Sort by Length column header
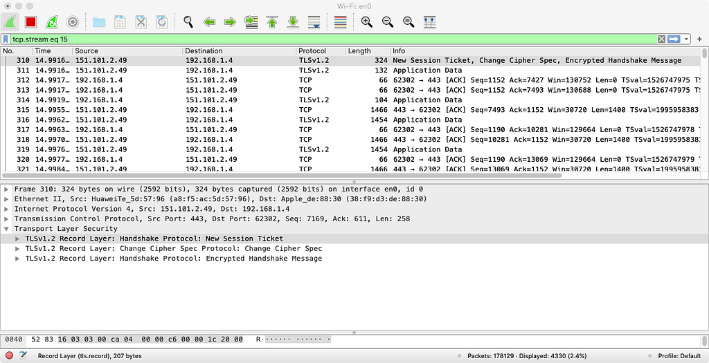This screenshot has height=363, width=709. 368,51
